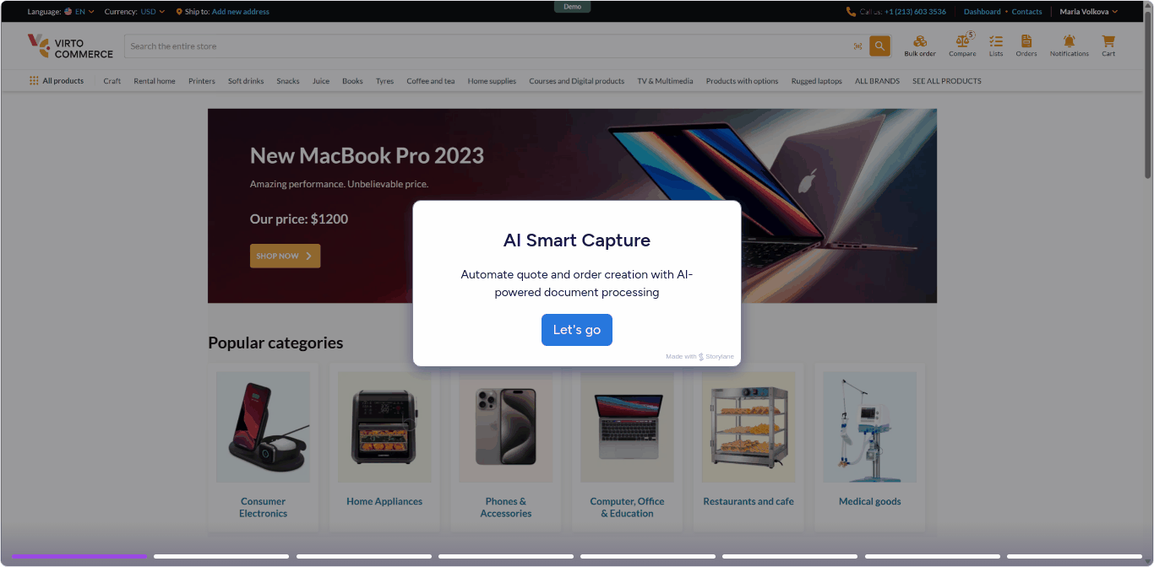Click the Virto Commerce logo
The image size is (1154, 567).
70,46
